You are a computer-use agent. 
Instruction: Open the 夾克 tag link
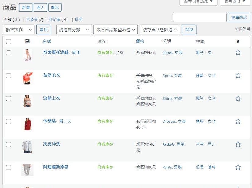tap(200, 144)
